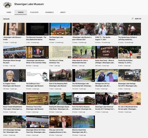Open The Dollhouse Tour video title
148x138 pixels.
point(35,85)
